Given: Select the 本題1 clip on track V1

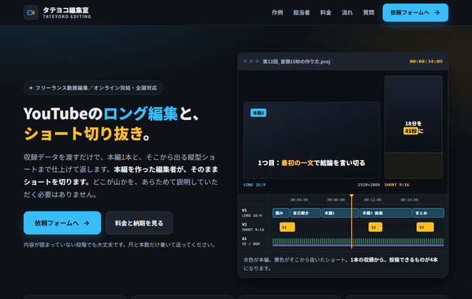Looking at the screenshot, I should pyautogui.click(x=340, y=213).
